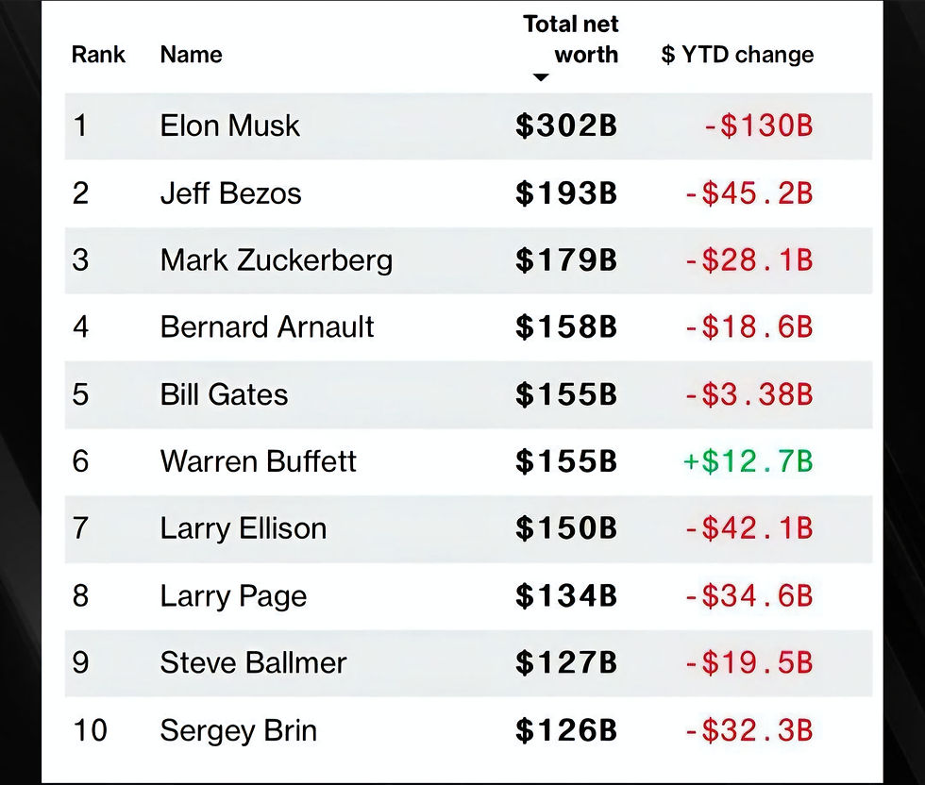925x785 pixels.
Task: Open the Bernard Arnault entry
Action: point(267,327)
